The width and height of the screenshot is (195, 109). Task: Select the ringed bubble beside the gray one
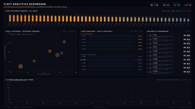coord(57,55)
